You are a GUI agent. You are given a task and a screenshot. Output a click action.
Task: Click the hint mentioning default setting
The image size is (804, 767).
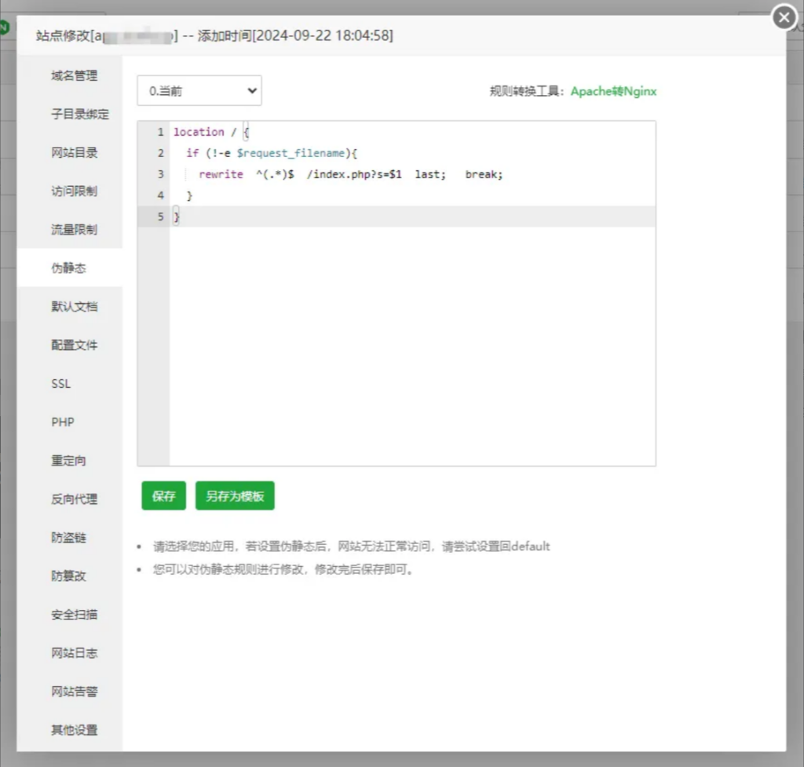tap(351, 546)
